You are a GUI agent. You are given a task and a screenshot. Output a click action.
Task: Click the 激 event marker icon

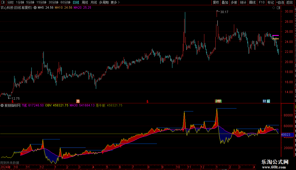[x=78, y=101]
